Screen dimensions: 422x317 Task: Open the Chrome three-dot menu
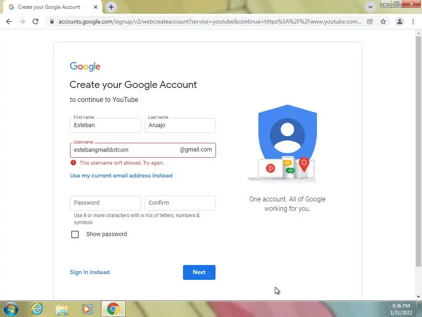pyautogui.click(x=413, y=21)
